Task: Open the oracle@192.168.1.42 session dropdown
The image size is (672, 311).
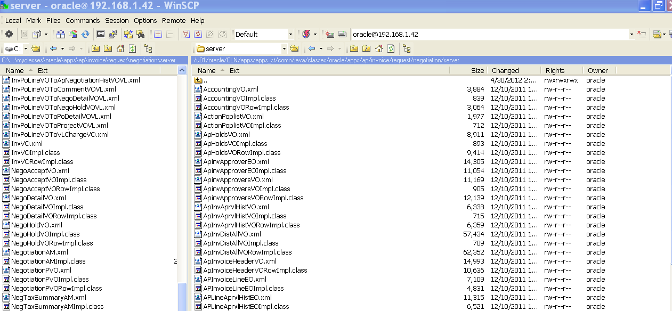Action: [x=632, y=34]
